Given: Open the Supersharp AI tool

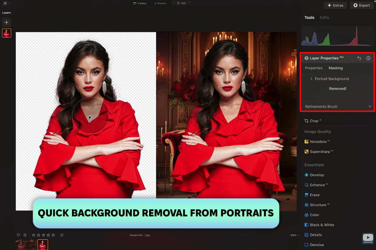Looking at the screenshot, I should point(319,152).
